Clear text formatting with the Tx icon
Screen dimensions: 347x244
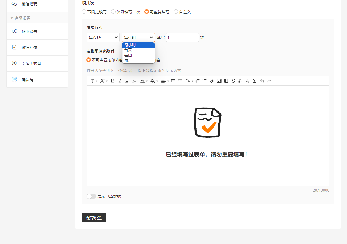[134, 81]
